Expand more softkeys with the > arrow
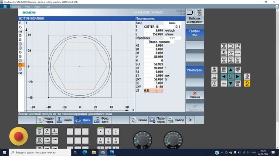The image size is (279, 156). [190, 120]
